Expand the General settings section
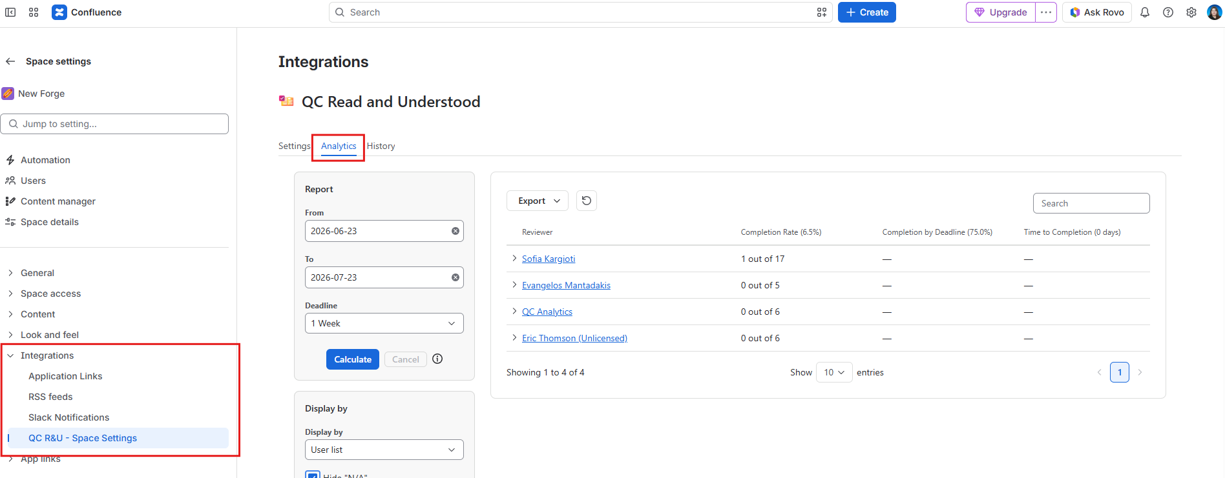This screenshot has width=1225, height=478. pos(10,273)
